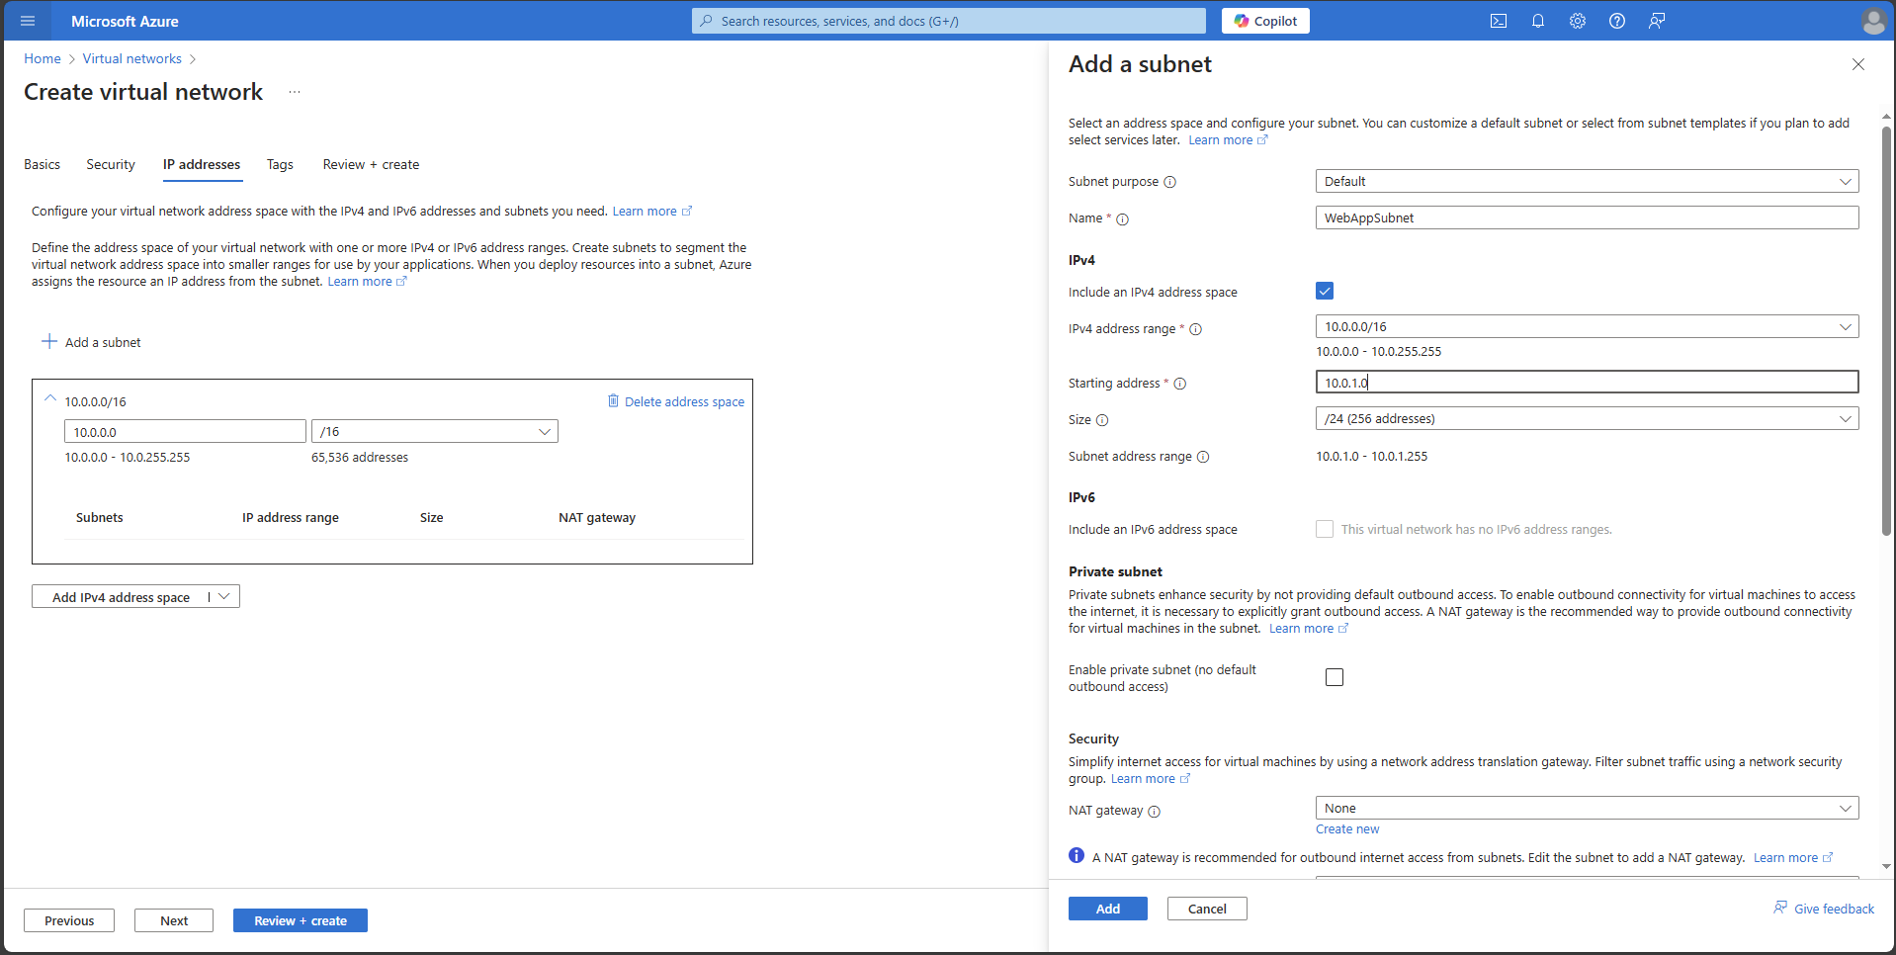Open the Subnet purpose dropdown
Viewport: 1896px width, 955px height.
pos(1587,181)
